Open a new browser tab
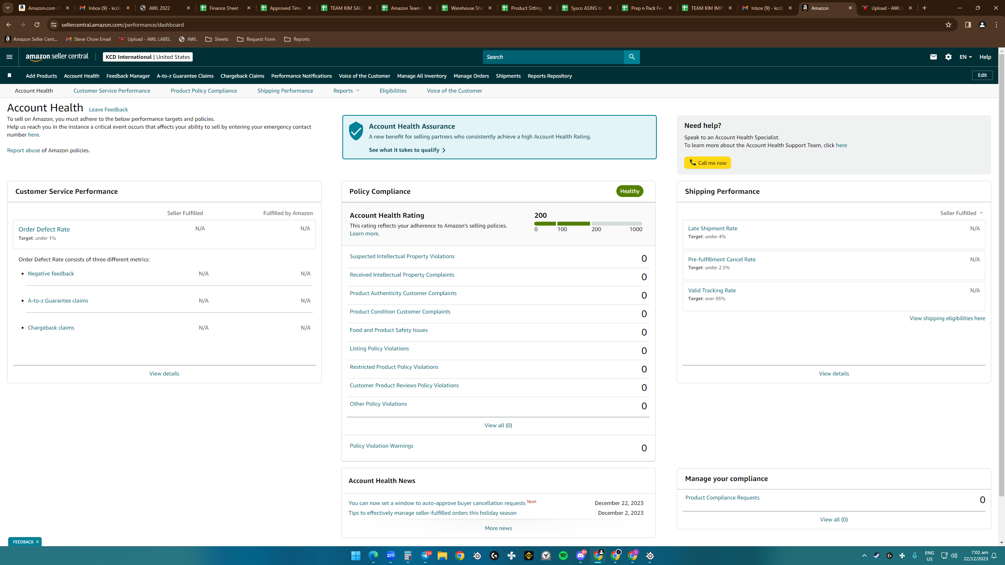 (924, 8)
